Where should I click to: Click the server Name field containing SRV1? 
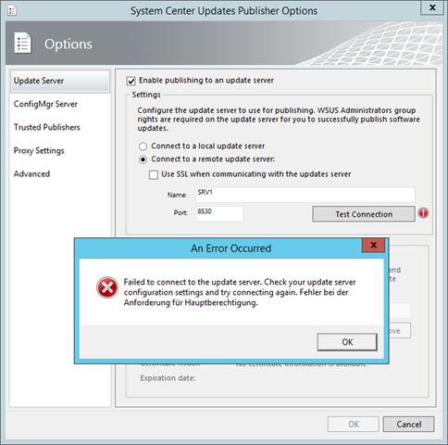[305, 195]
